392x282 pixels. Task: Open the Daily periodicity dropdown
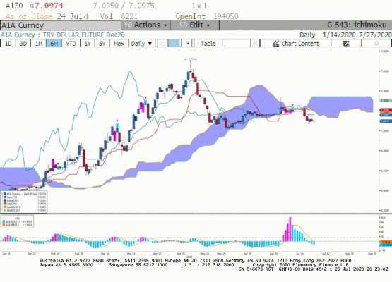(x=141, y=44)
